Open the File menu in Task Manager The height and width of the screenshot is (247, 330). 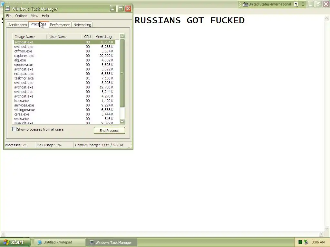tap(9, 16)
